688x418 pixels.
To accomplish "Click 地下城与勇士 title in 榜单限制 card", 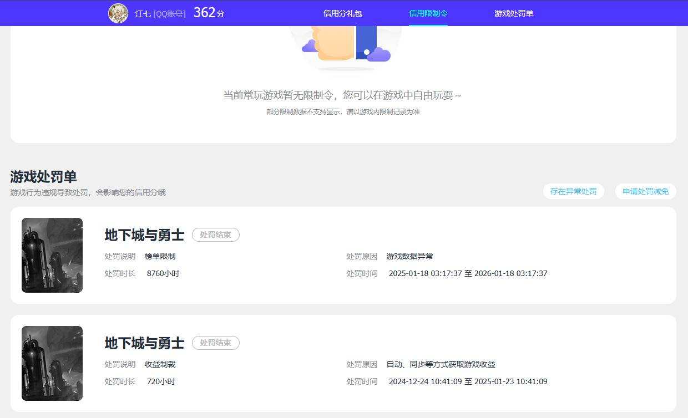I will tap(144, 235).
